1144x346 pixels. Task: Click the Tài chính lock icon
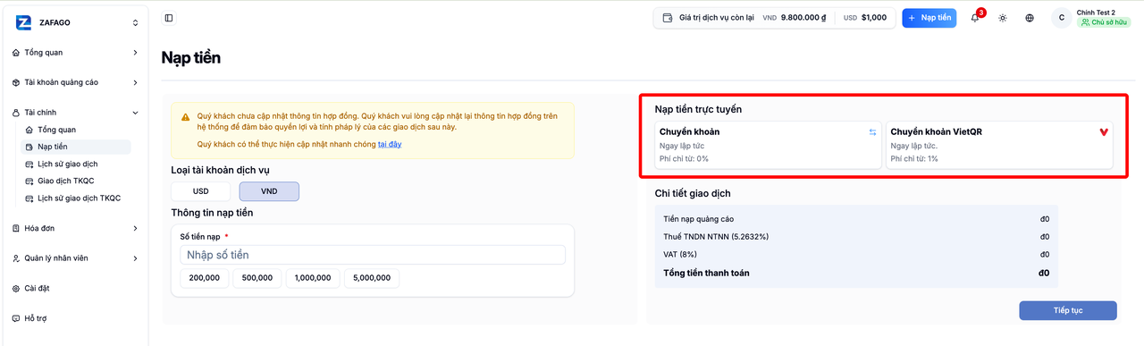tap(16, 113)
